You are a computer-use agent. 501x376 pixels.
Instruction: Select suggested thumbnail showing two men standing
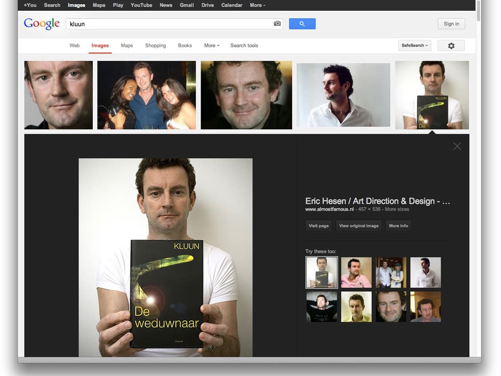[391, 272]
